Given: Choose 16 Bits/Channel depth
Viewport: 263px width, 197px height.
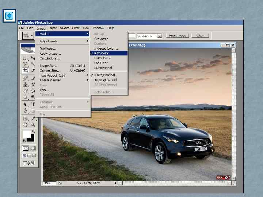Looking at the screenshot, I should click(109, 80).
